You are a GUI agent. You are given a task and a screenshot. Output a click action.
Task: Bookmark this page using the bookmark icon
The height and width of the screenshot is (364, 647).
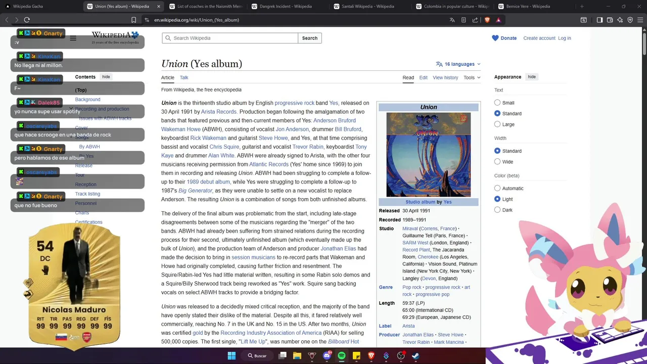(133, 20)
